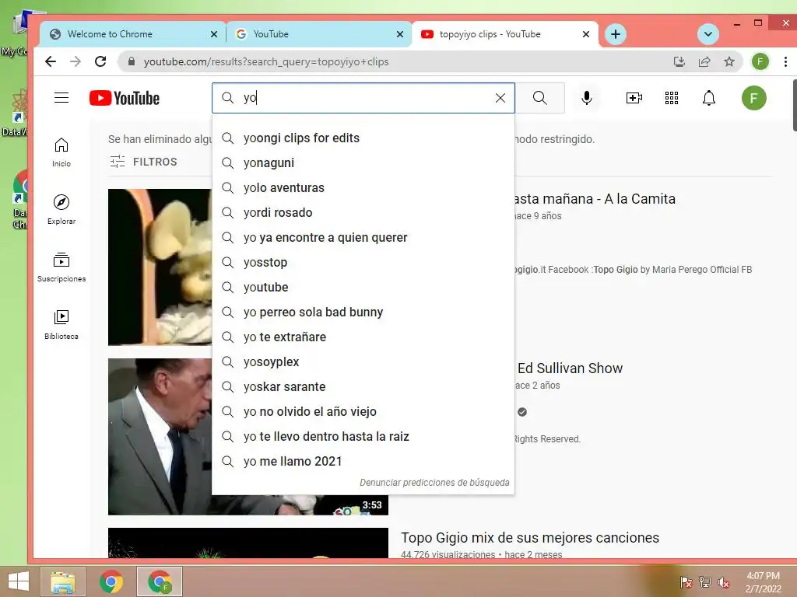The height and width of the screenshot is (597, 797).
Task: Select yo no olvido el año viejo
Action: click(363, 412)
